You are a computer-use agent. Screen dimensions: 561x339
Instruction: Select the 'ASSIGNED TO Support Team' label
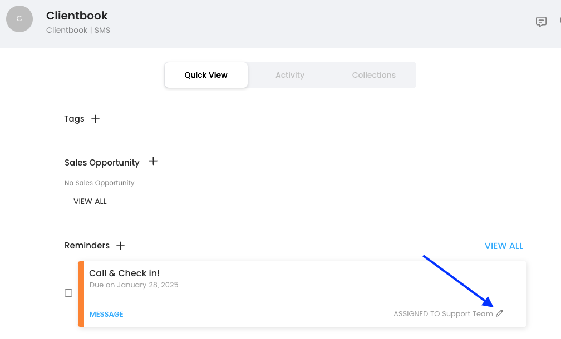tap(443, 314)
